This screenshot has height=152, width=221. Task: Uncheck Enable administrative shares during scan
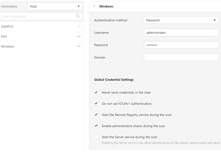pyautogui.click(x=96, y=126)
